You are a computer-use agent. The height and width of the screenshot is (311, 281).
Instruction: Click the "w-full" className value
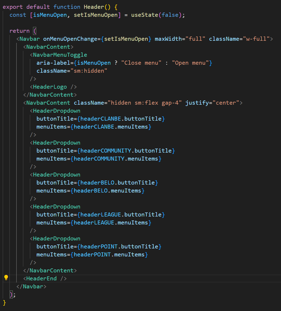point(256,39)
